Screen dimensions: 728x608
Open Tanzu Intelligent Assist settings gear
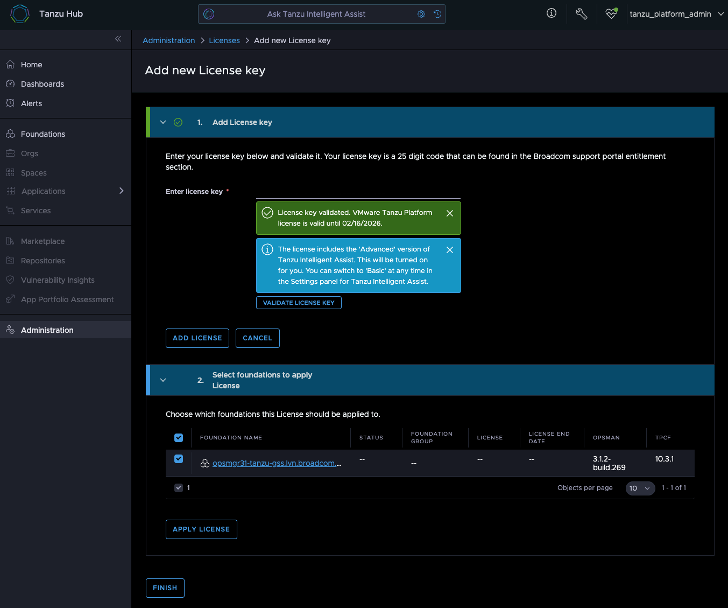point(421,14)
